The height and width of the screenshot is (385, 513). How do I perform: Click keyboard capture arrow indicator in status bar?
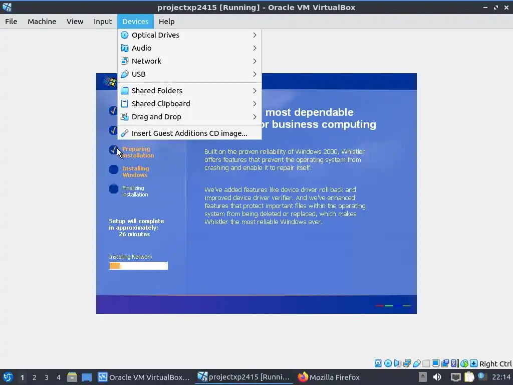[x=474, y=363]
